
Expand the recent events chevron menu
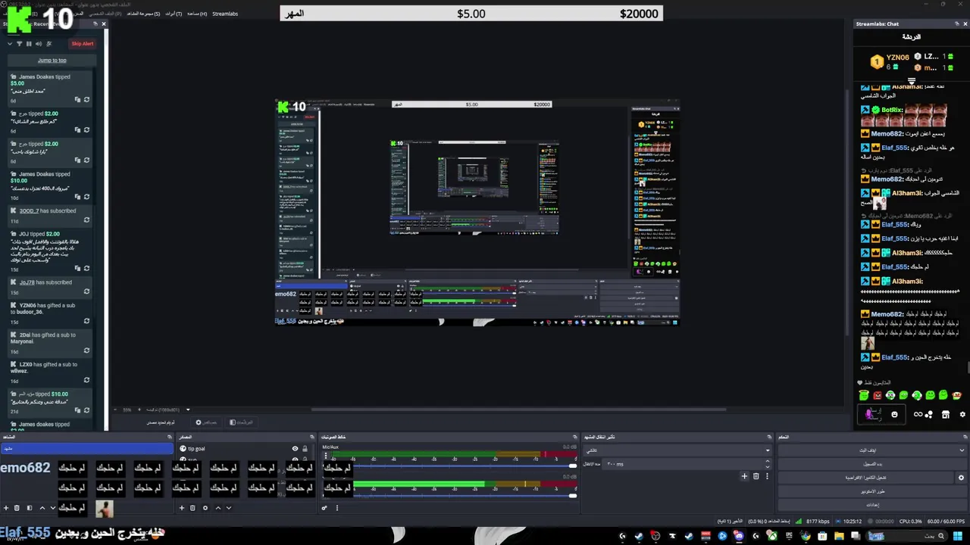click(10, 44)
